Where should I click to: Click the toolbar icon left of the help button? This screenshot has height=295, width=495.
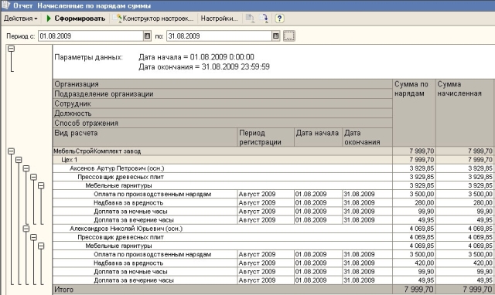pyautogui.click(x=264, y=19)
